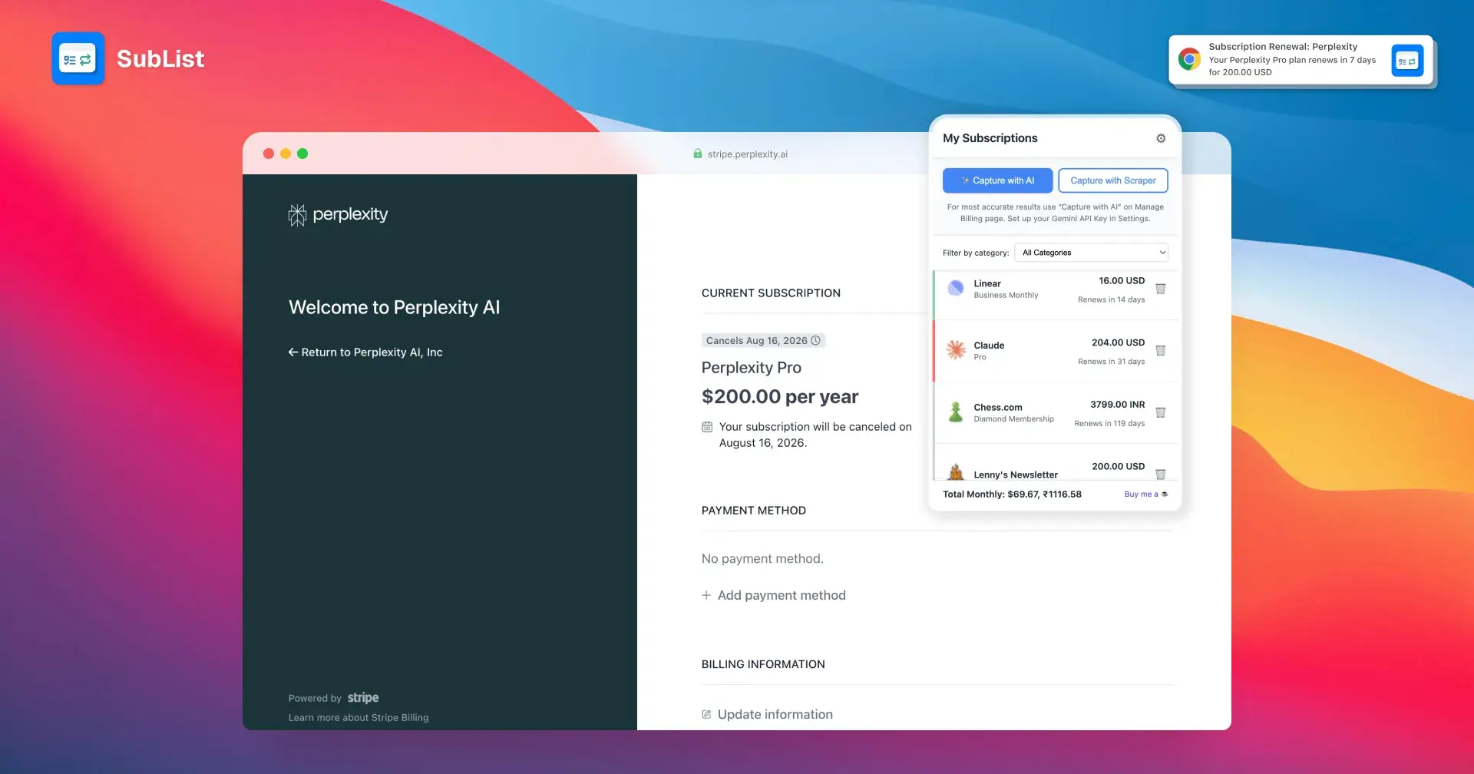Open the Buy me a coffee link
This screenshot has width=1474, height=774.
pyautogui.click(x=1145, y=495)
